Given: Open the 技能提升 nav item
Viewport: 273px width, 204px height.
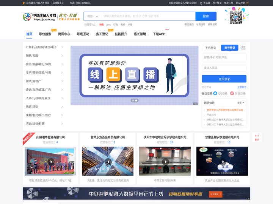Looking at the screenshot, I should click(x=121, y=34).
